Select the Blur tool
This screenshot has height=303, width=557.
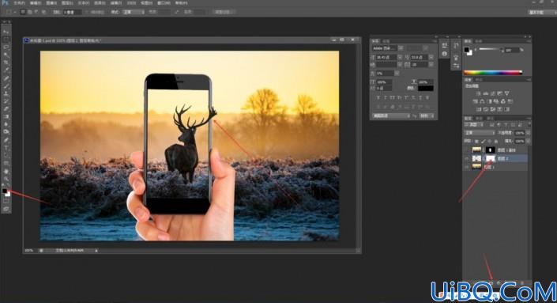pos(6,124)
